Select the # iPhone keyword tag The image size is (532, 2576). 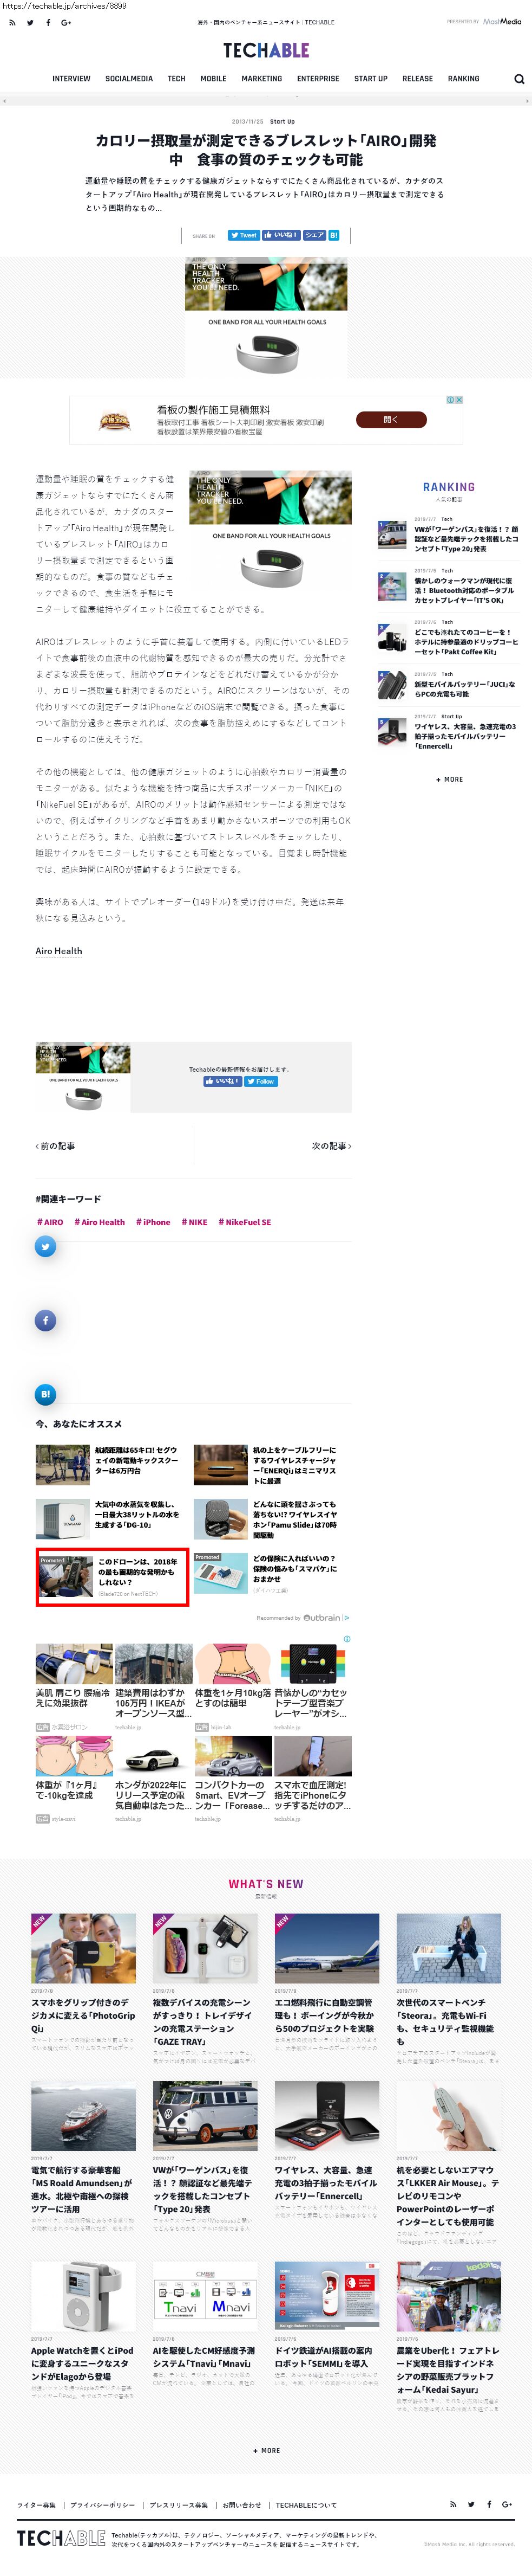pos(154,1222)
